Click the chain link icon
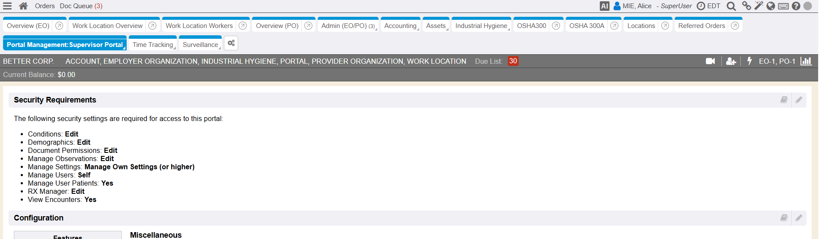This screenshot has width=819, height=239. (x=746, y=6)
